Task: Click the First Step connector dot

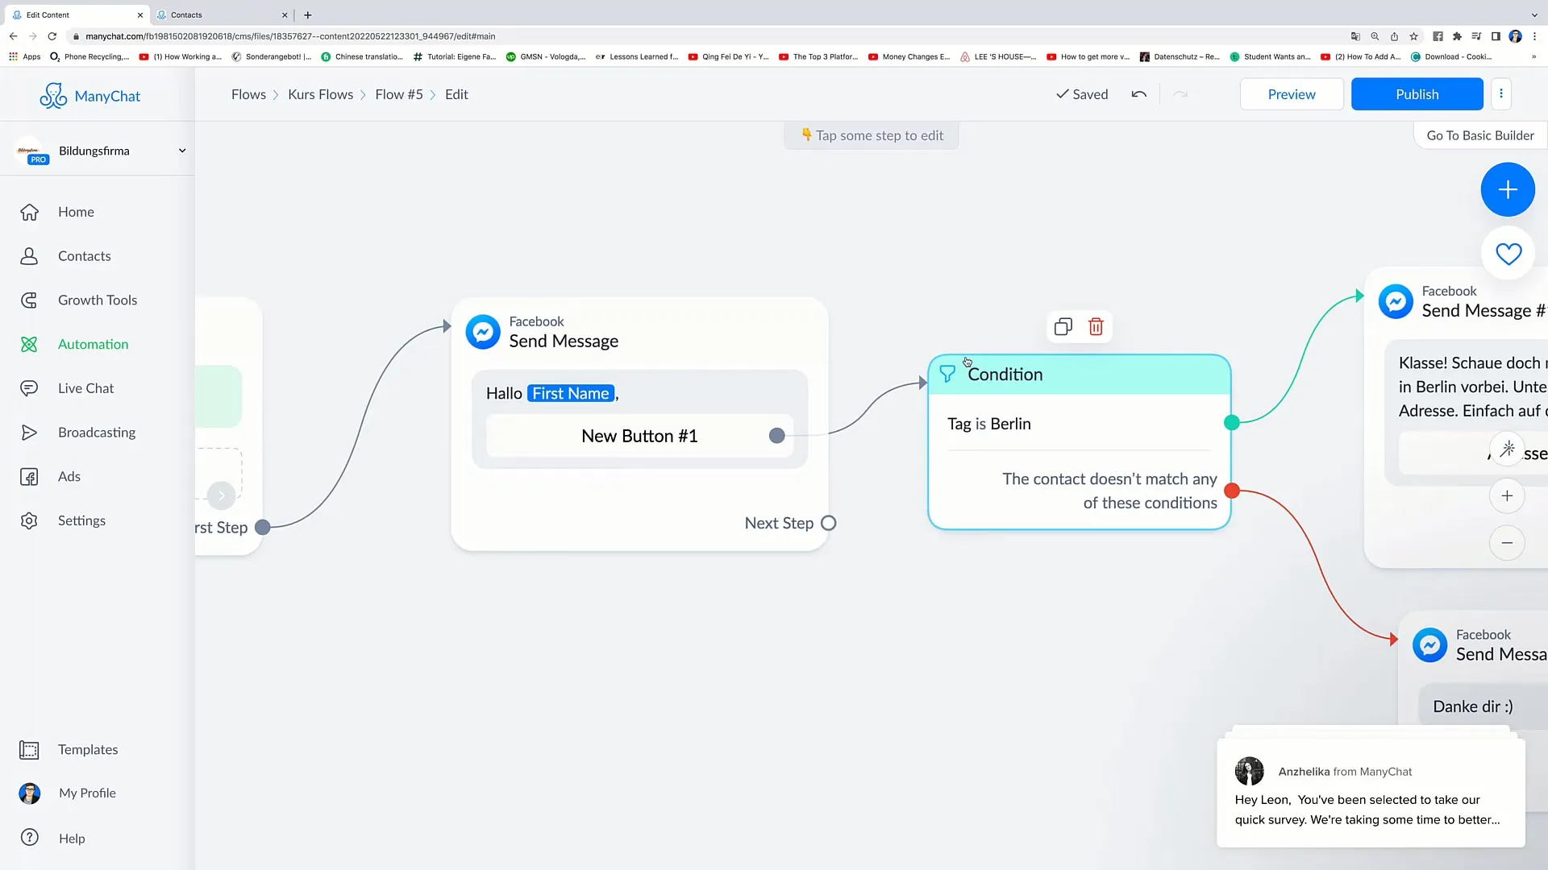Action: tap(262, 528)
